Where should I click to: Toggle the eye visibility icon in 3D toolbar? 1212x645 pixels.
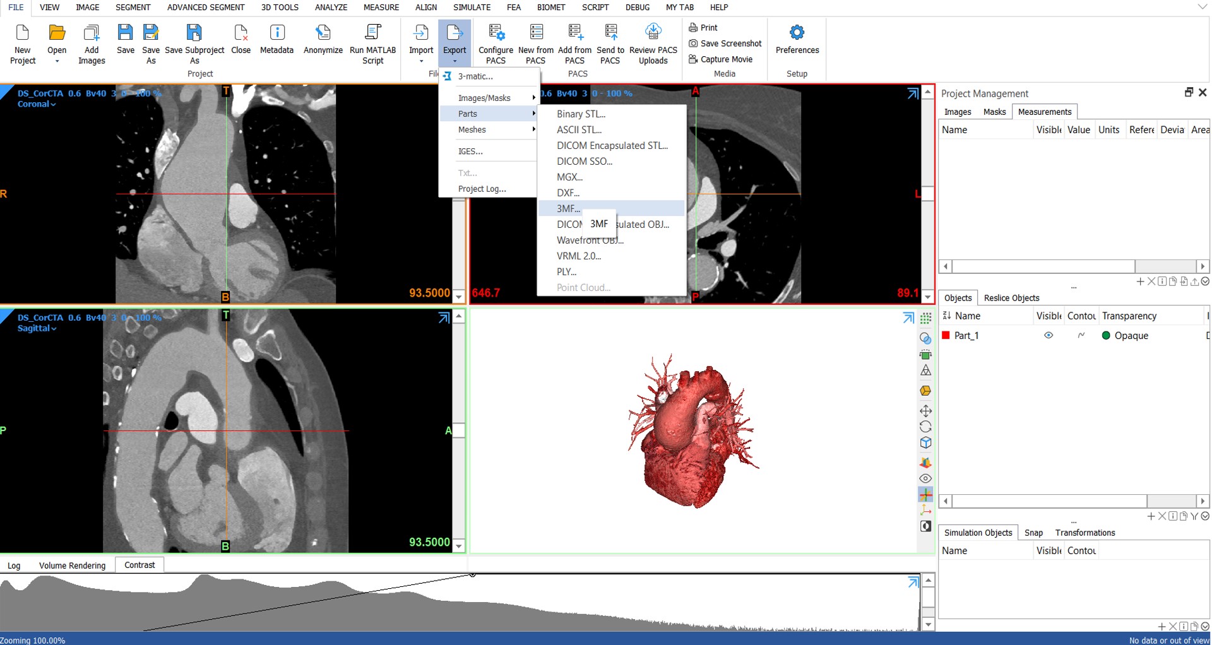point(925,478)
